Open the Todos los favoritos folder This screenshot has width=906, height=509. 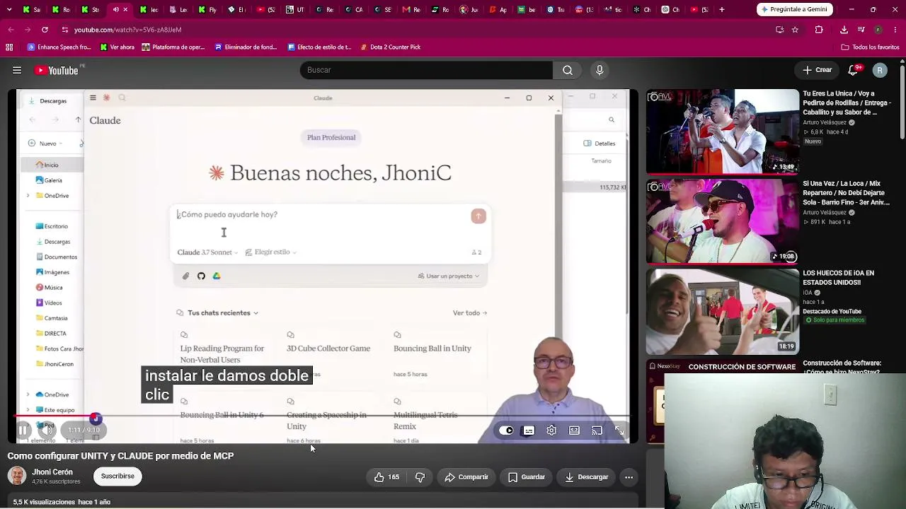click(870, 47)
